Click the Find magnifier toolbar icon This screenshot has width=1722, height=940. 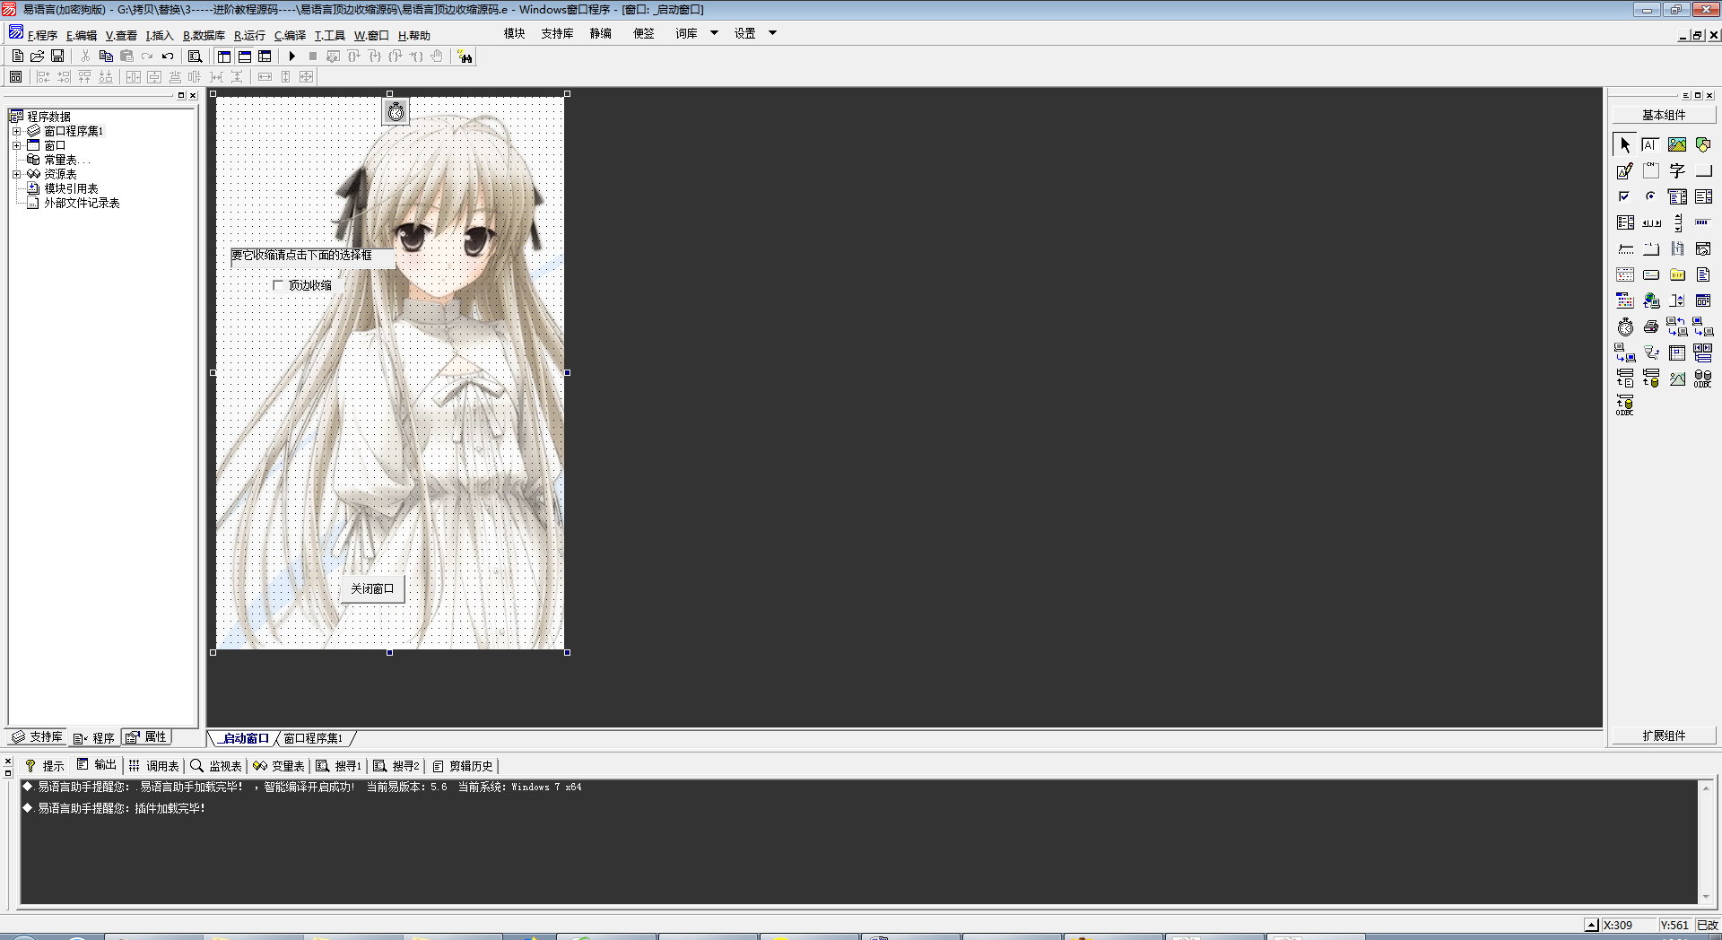click(x=195, y=57)
